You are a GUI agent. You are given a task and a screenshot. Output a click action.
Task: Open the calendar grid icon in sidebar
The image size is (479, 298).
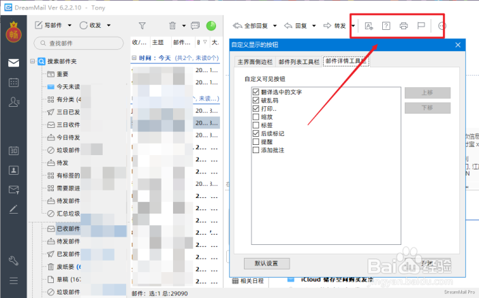(x=14, y=82)
